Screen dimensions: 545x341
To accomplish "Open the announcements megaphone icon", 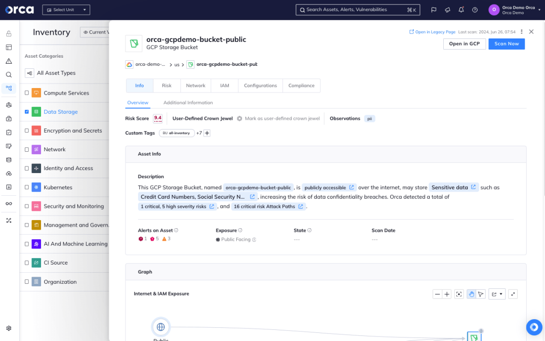I will tap(447, 10).
